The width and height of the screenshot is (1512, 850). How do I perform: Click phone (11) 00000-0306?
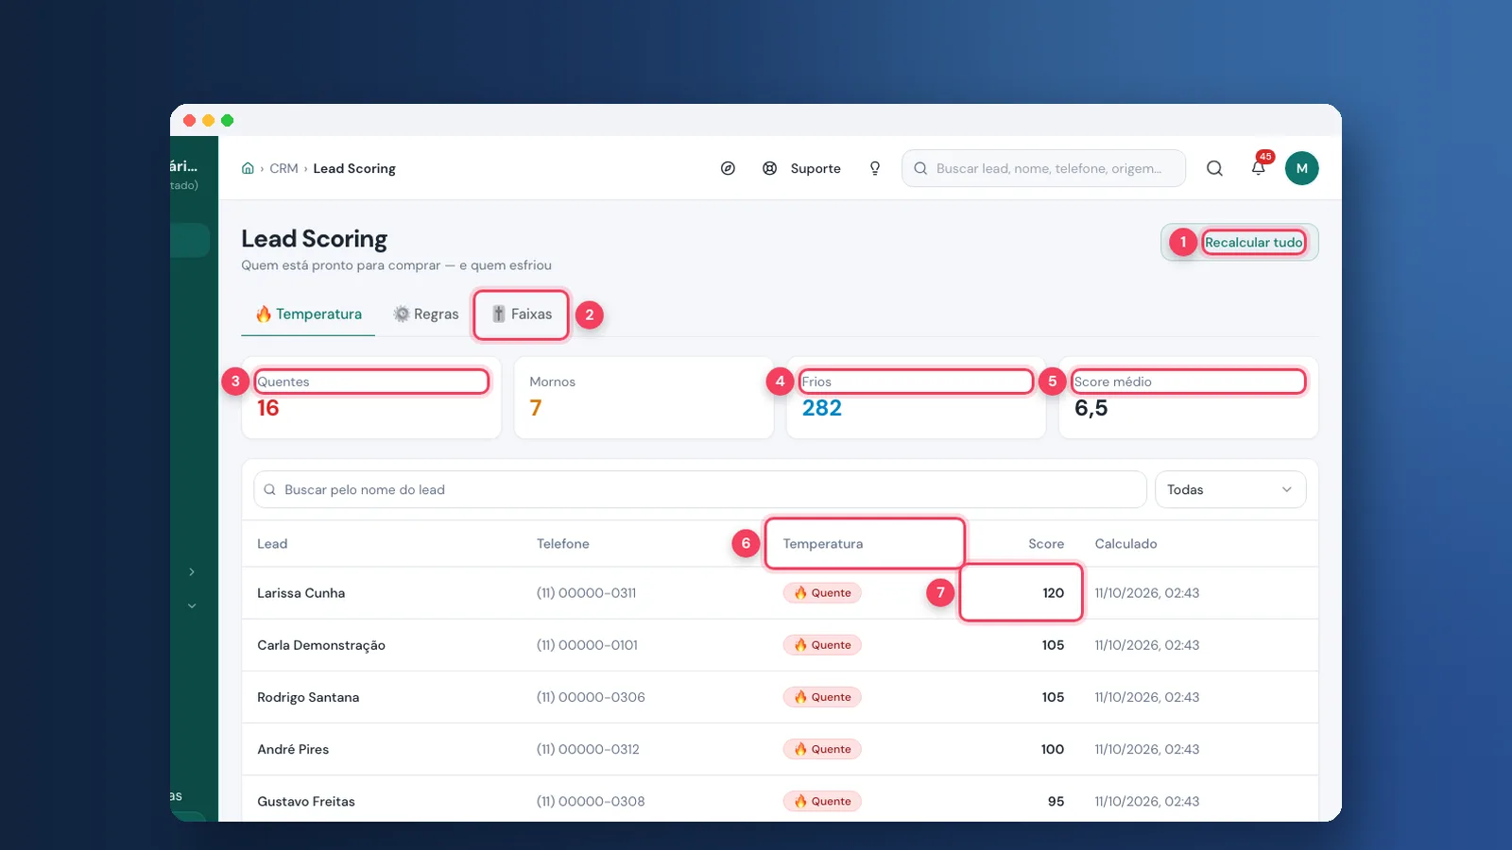(591, 697)
